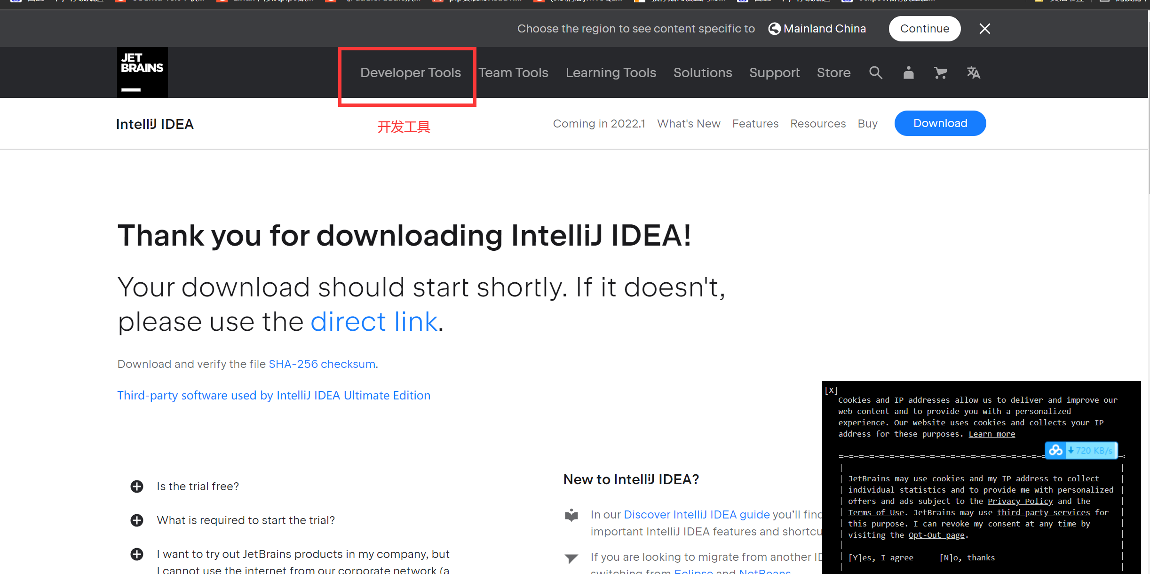This screenshot has height=574, width=1150.
Task: Open the site search
Action: (x=875, y=72)
